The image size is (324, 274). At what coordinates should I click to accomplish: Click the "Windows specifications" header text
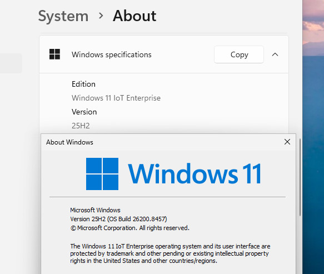(x=112, y=54)
